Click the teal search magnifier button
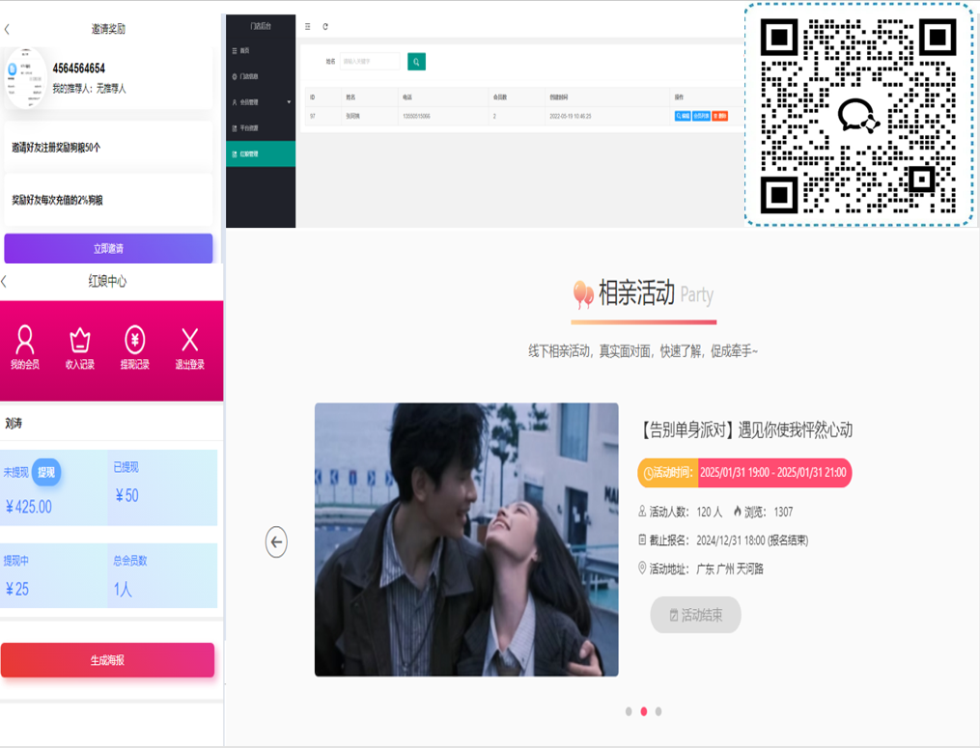This screenshot has width=980, height=748. point(416,62)
